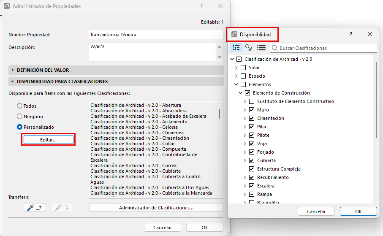Image resolution: width=383 pixels, height=236 pixels.
Task: Expand the Recubrimiento tree node
Action: 245,177
